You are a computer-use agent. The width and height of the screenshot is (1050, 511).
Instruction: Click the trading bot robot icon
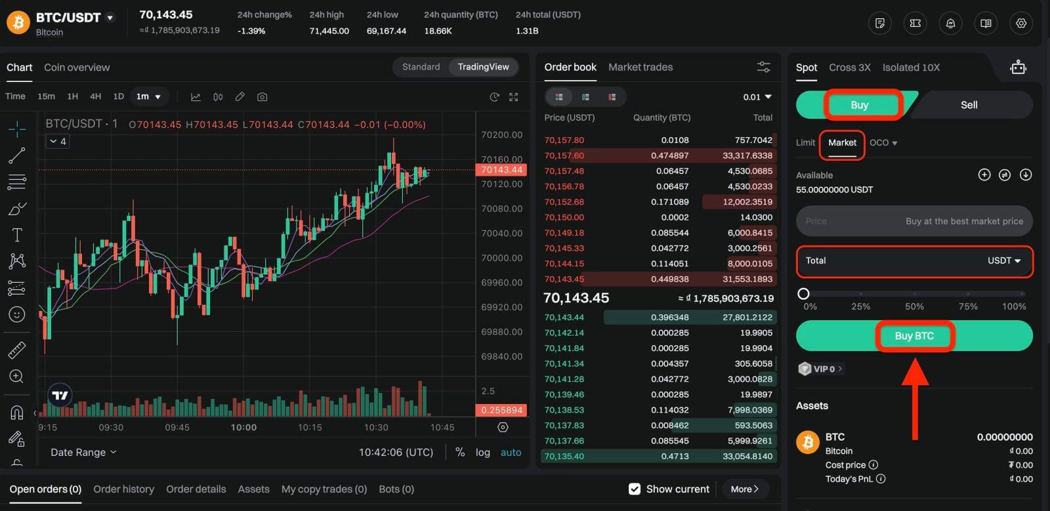[1018, 68]
